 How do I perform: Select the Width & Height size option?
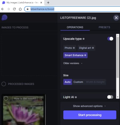(95, 82)
